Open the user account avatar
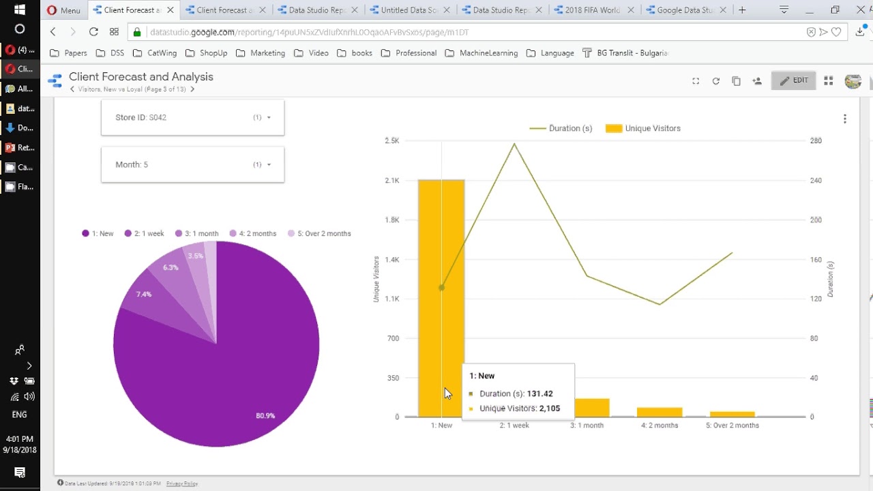This screenshot has height=491, width=873. [x=853, y=81]
